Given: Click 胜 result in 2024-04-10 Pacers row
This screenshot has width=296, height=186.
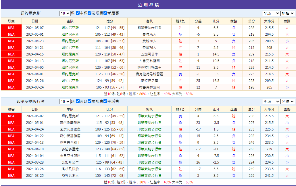Looking at the screenshot, I should pyautogui.click(x=180, y=149).
